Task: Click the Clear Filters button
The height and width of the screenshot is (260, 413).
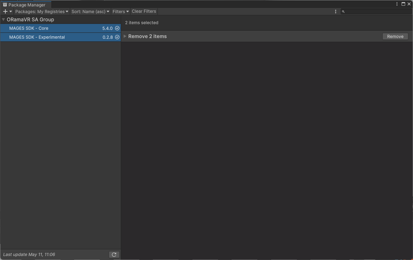Action: 144,11
